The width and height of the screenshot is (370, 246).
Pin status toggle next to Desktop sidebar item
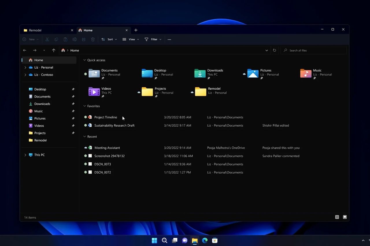tap(73, 89)
